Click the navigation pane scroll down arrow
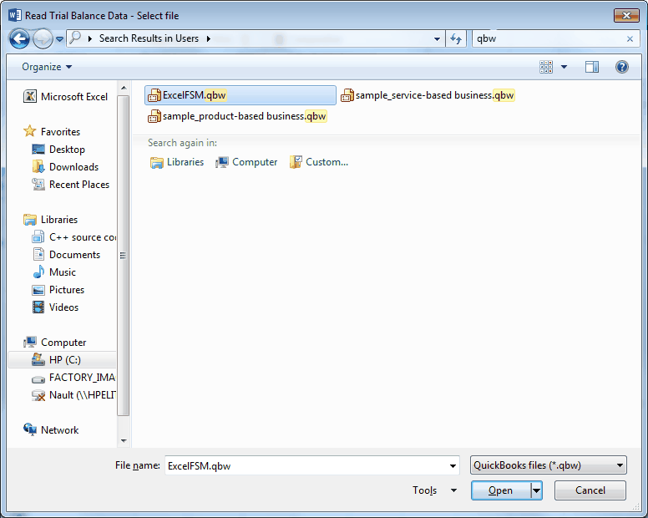 124,440
